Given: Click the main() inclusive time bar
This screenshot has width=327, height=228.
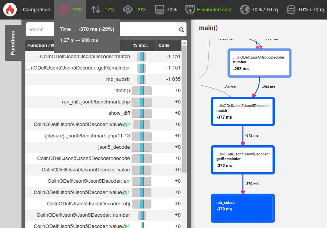Looking at the screenshot, I should (141, 91).
